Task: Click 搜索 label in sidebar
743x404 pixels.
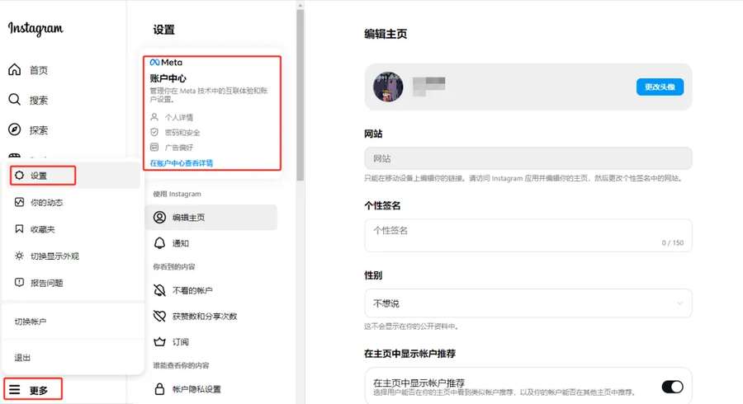Action: point(39,101)
